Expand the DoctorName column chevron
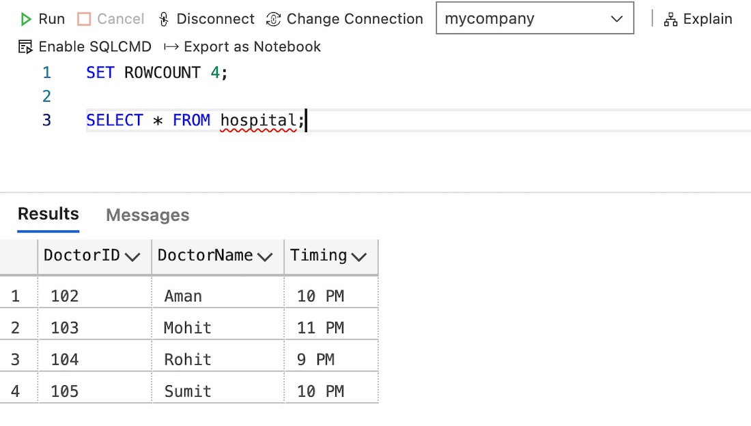Image resolution: width=751 pixels, height=426 pixels. coord(266,257)
